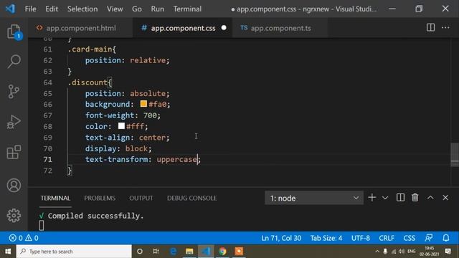The height and width of the screenshot is (258, 459).
Task: Launch Microsoft Edge from taskbar
Action: (x=174, y=252)
